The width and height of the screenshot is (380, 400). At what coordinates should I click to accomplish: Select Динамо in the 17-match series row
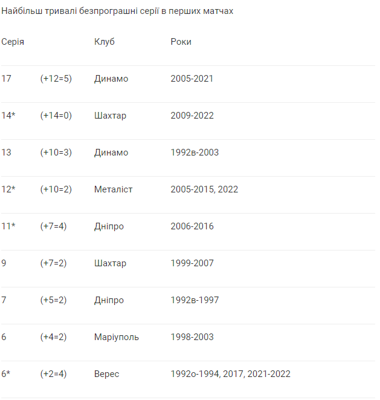(111, 79)
